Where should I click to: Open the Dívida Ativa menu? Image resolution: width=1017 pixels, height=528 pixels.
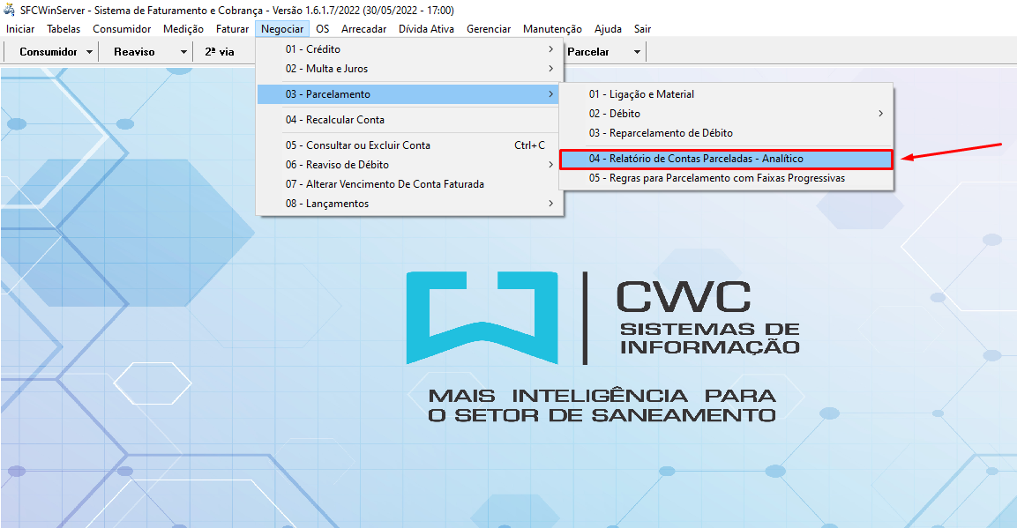click(x=426, y=29)
